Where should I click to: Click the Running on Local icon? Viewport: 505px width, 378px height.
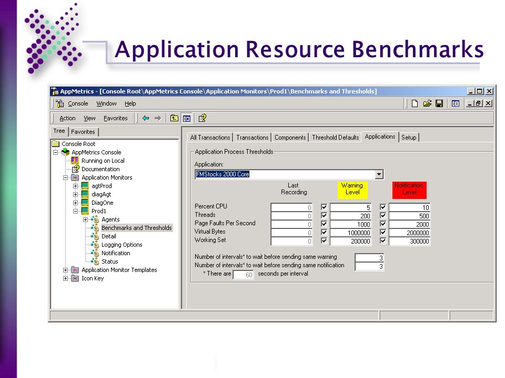tap(75, 161)
